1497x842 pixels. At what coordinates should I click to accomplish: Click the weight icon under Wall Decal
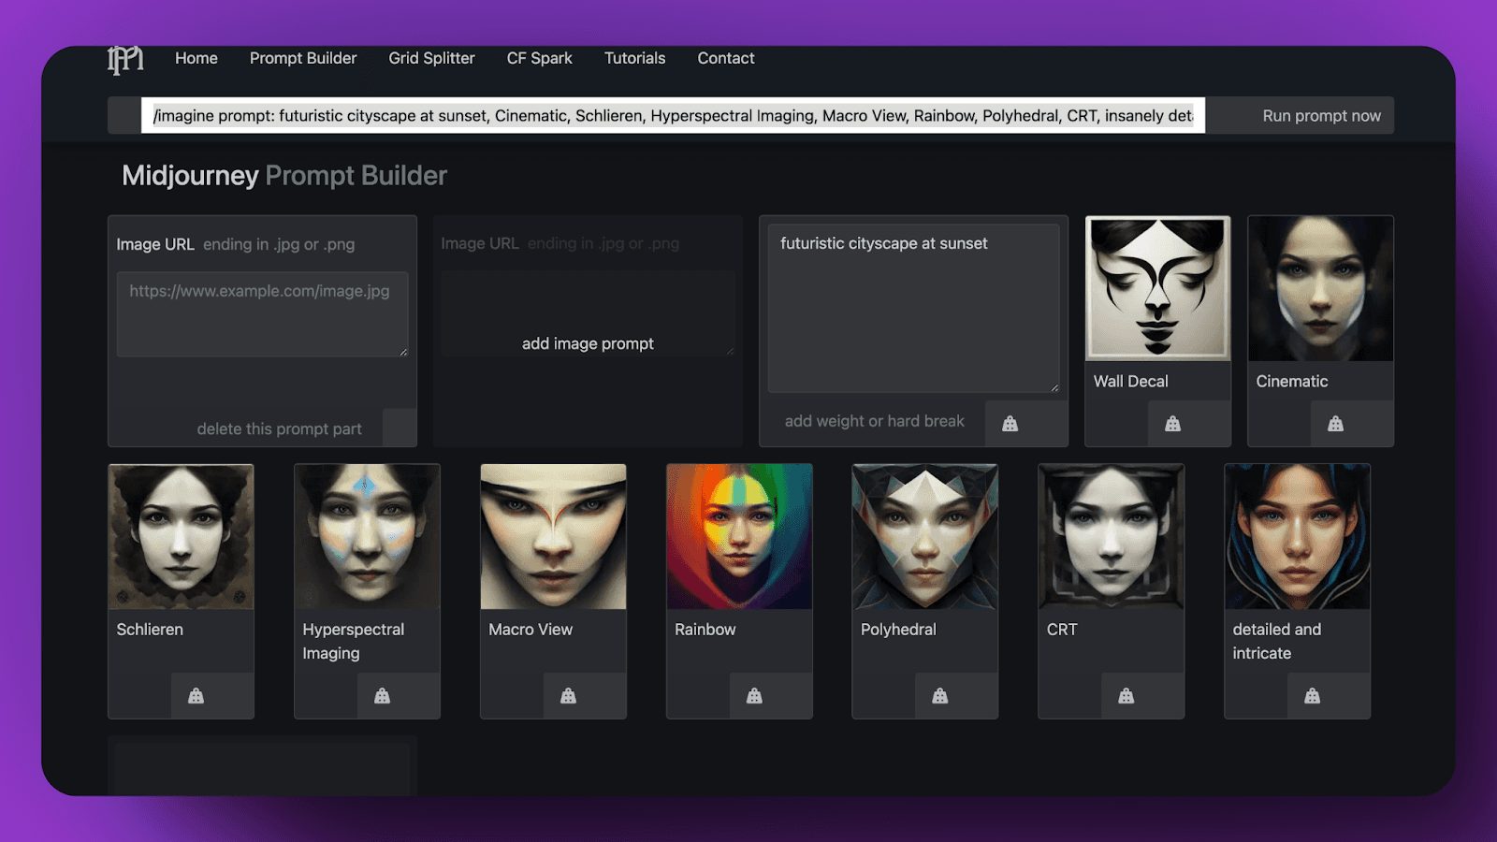tap(1172, 424)
